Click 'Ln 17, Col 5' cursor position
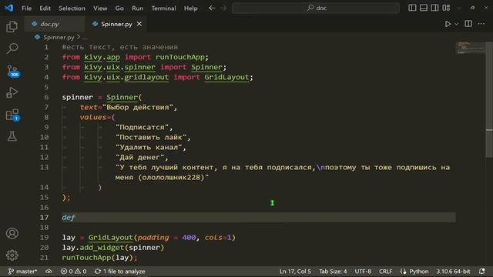493x277 pixels. [295, 272]
